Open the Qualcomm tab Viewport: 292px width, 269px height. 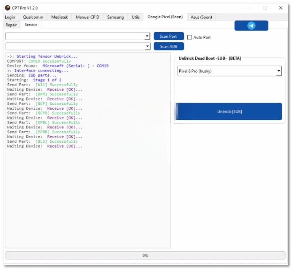pos(33,17)
